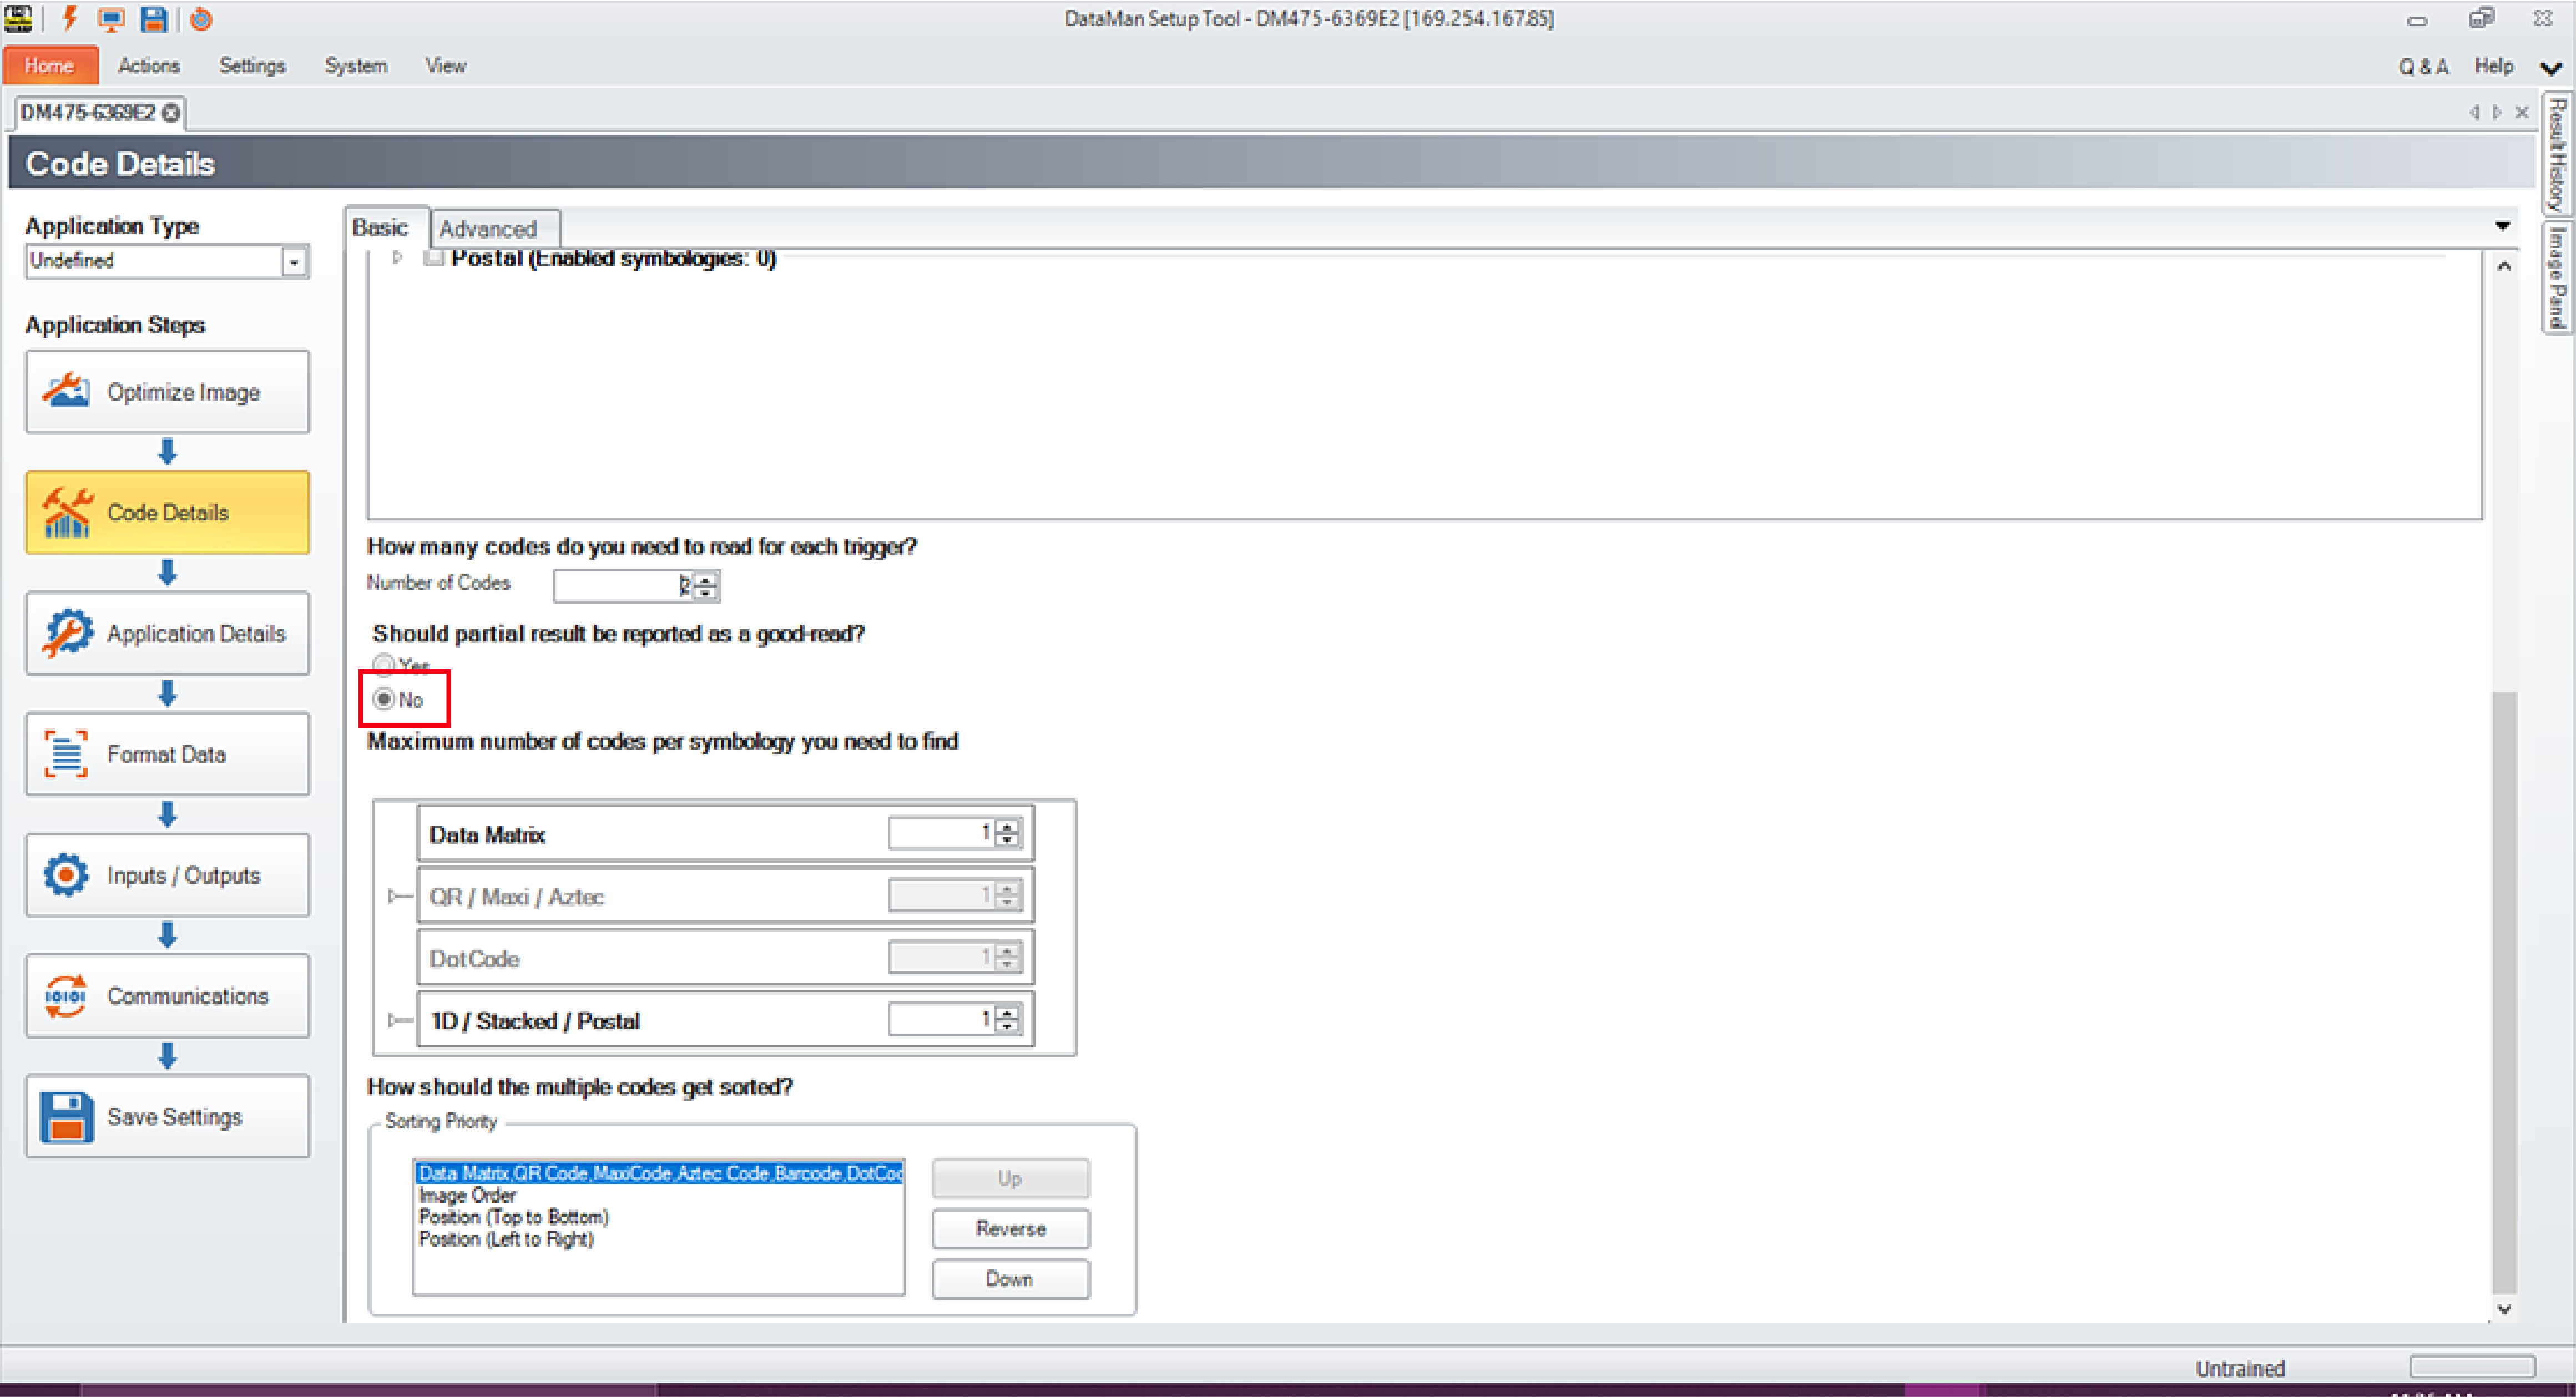
Task: Open the Settings menu
Action: (x=252, y=65)
